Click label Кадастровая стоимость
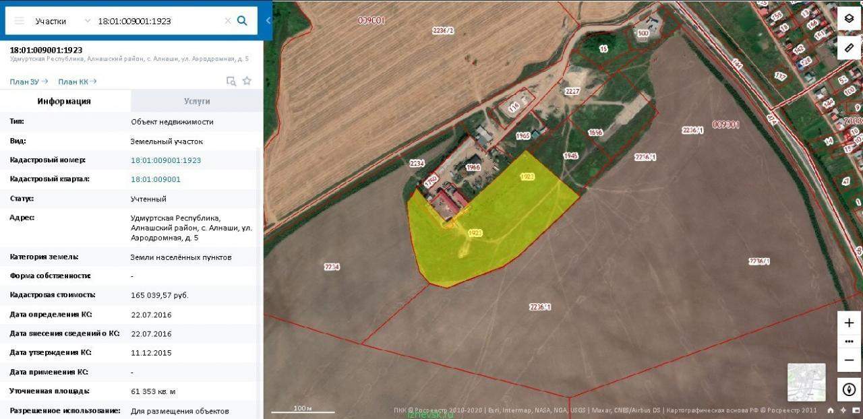 point(53,295)
